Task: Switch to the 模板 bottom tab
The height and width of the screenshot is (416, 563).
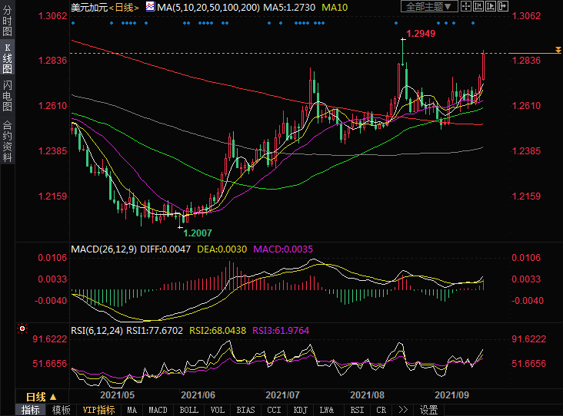Action: (x=62, y=410)
